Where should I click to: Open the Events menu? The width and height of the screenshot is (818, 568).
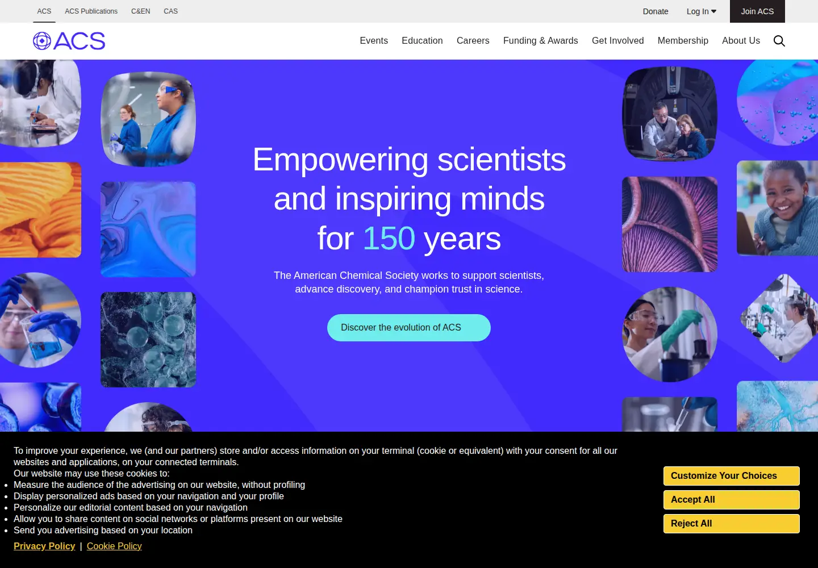[374, 41]
